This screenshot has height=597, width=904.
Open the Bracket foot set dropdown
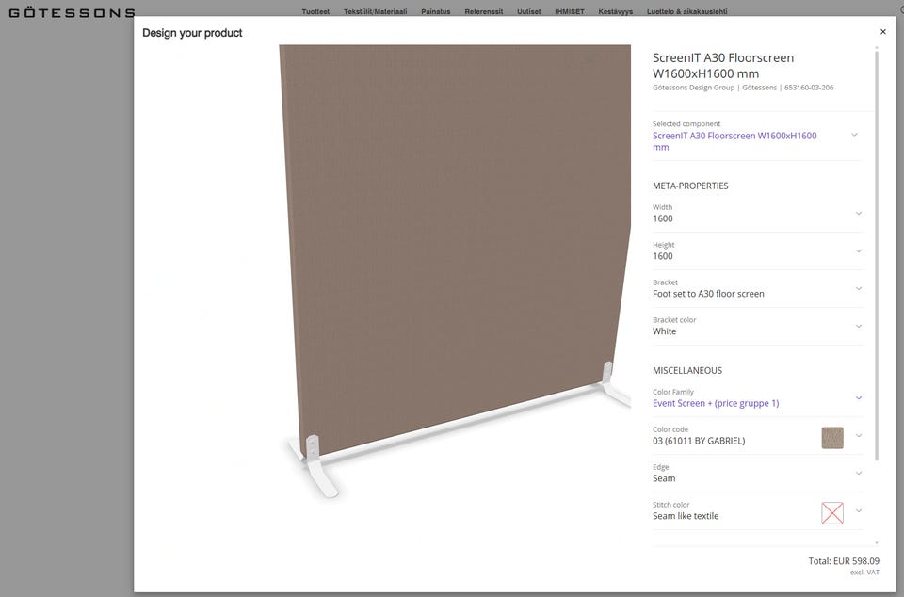click(x=757, y=289)
